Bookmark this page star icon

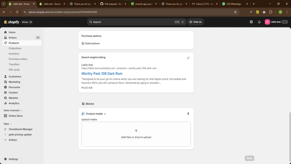tap(235, 12)
